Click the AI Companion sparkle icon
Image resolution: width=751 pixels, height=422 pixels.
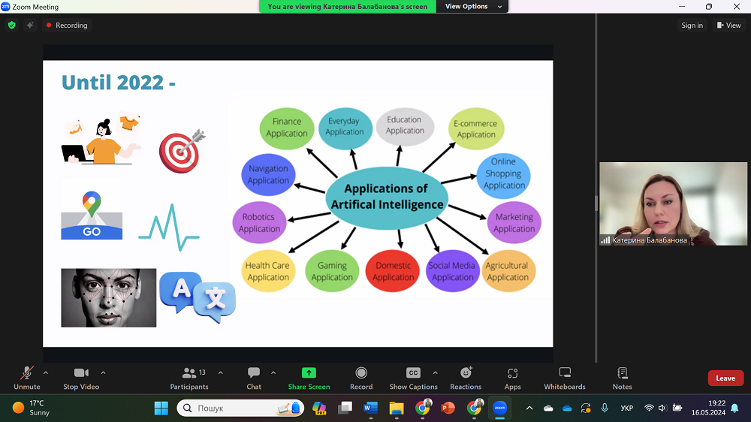tap(30, 25)
